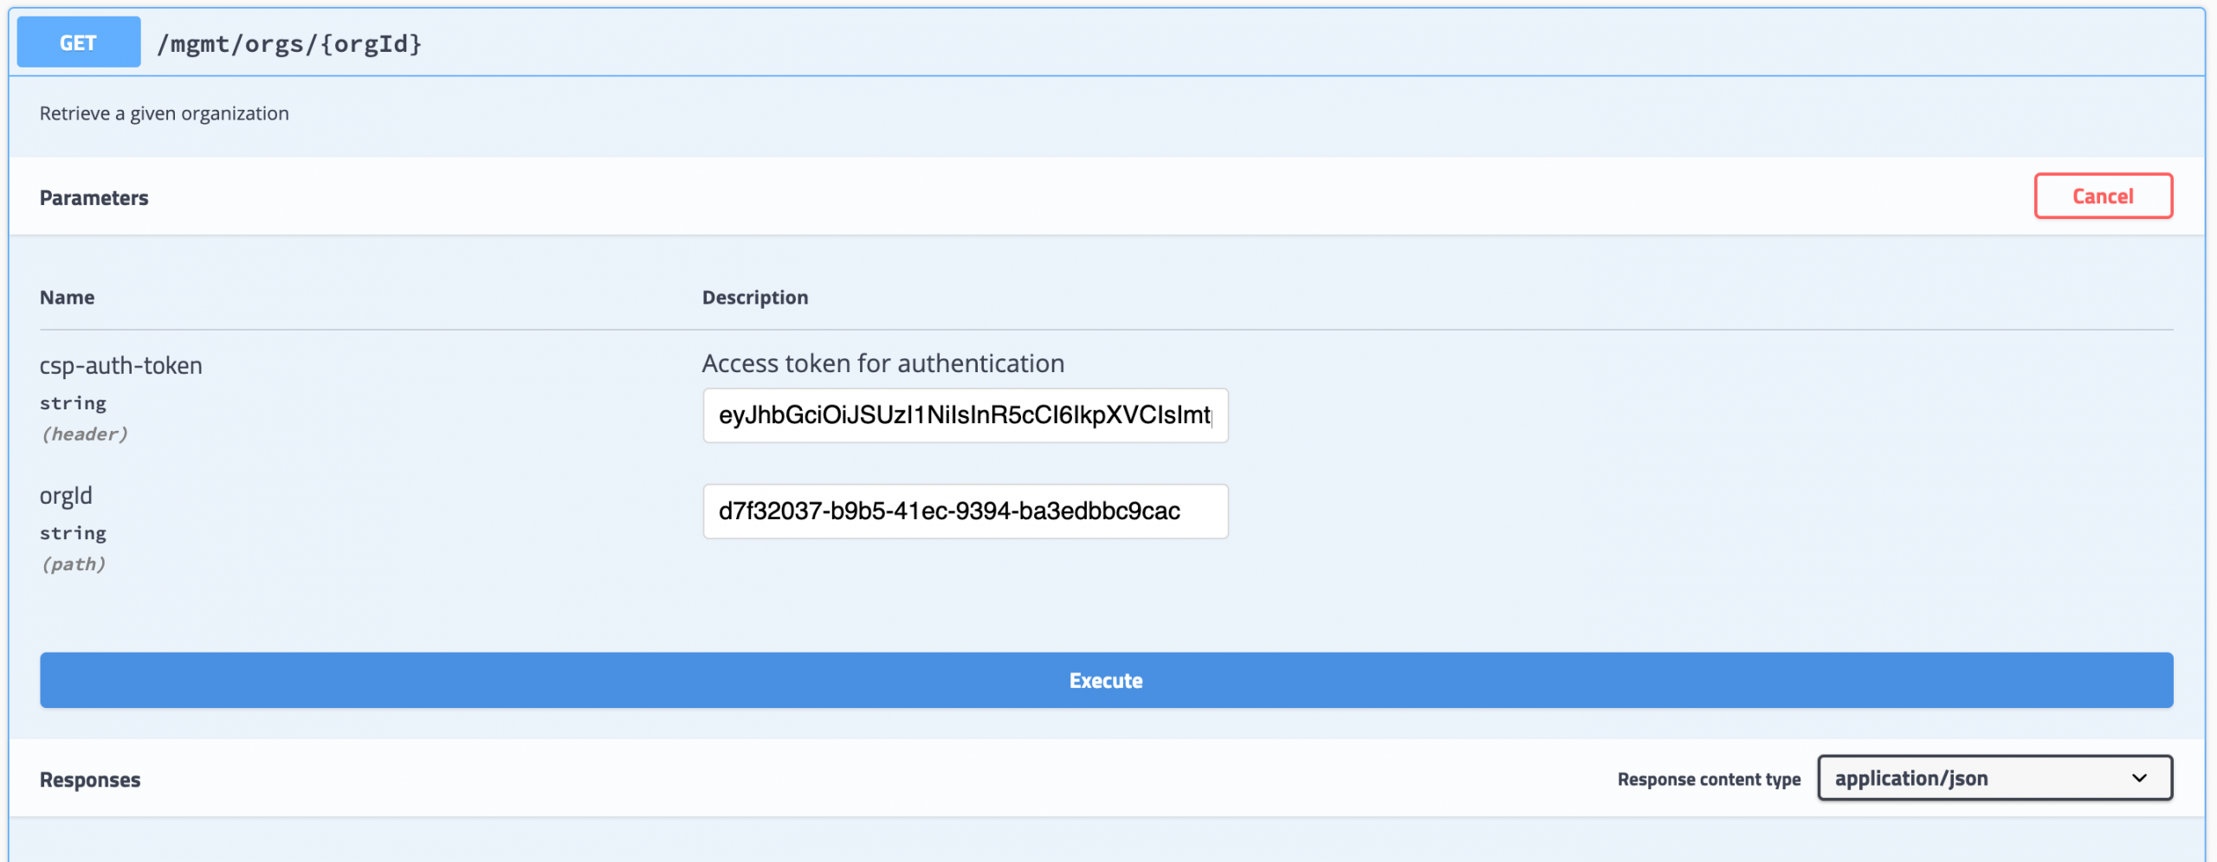Click the 'Retrieve a given organization' summary
The image size is (2217, 862).
coord(164,113)
